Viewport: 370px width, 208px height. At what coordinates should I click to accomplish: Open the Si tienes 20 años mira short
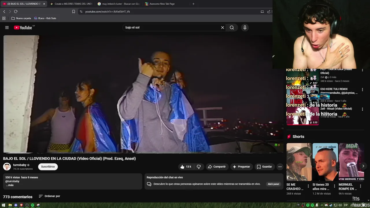point(325,162)
